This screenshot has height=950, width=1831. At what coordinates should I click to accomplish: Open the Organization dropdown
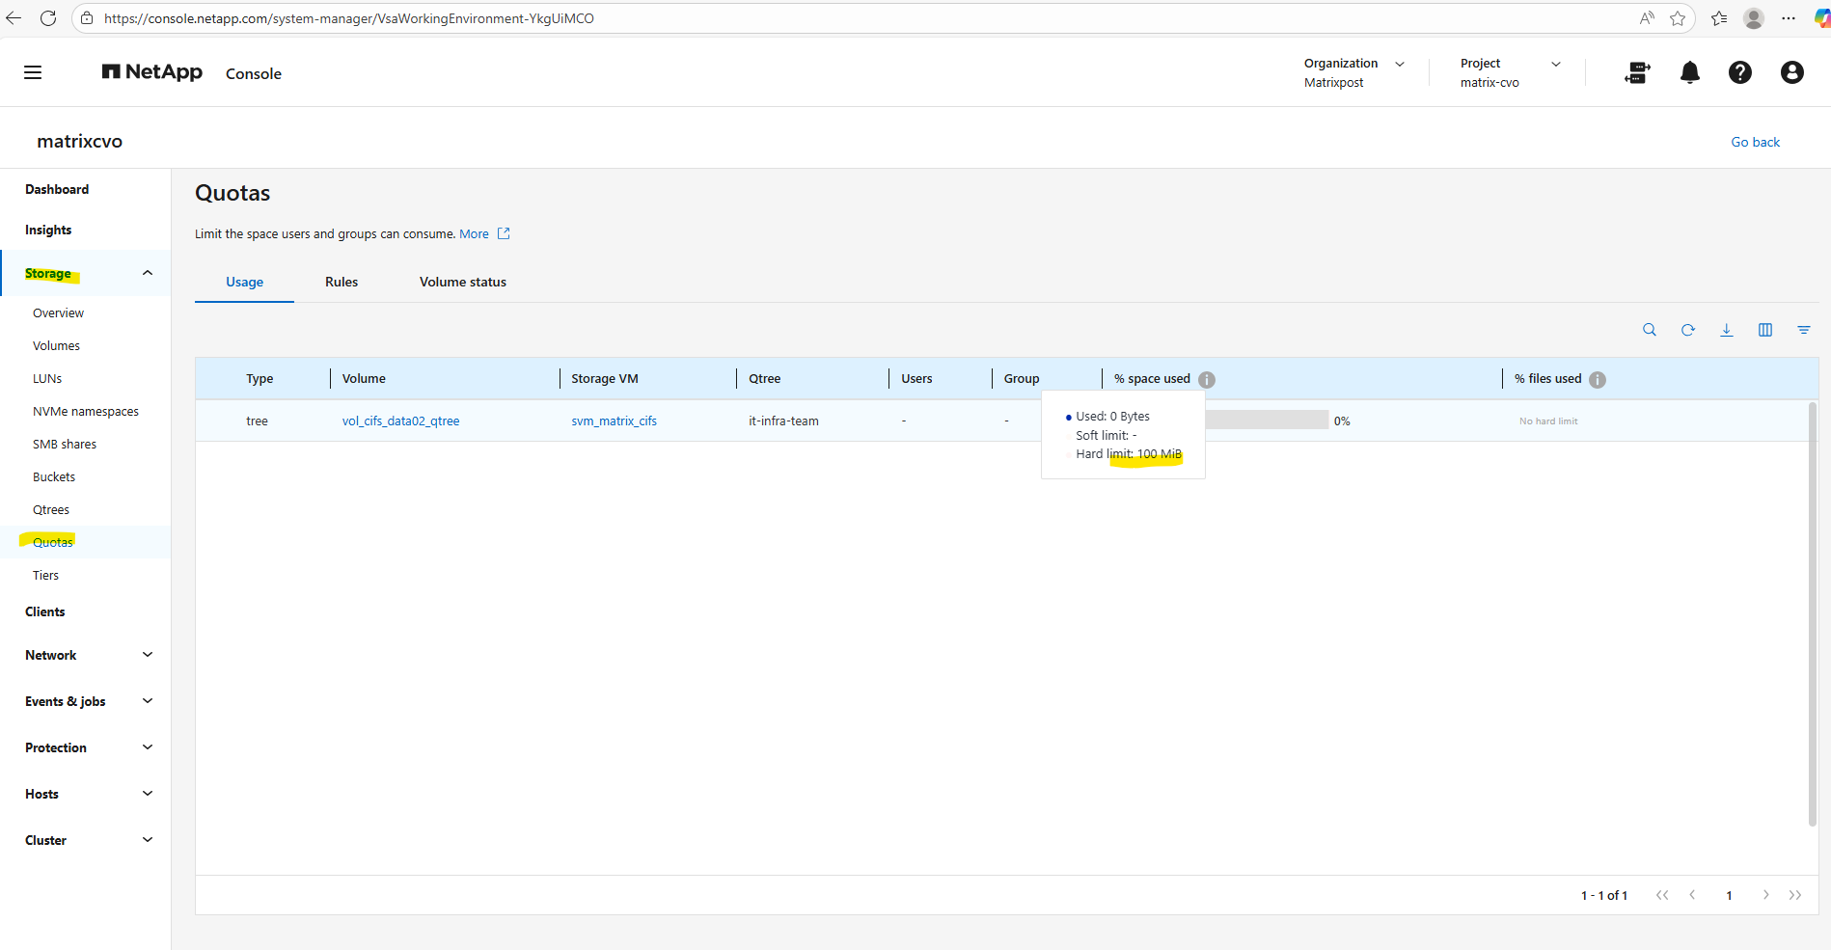point(1400,64)
